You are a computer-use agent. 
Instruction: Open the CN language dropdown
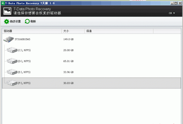(x=172, y=13)
